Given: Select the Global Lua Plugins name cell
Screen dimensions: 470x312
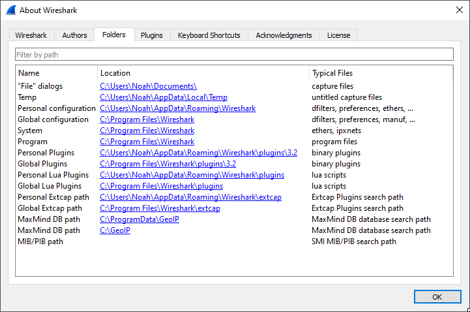Looking at the screenshot, I should pyautogui.click(x=50, y=186).
